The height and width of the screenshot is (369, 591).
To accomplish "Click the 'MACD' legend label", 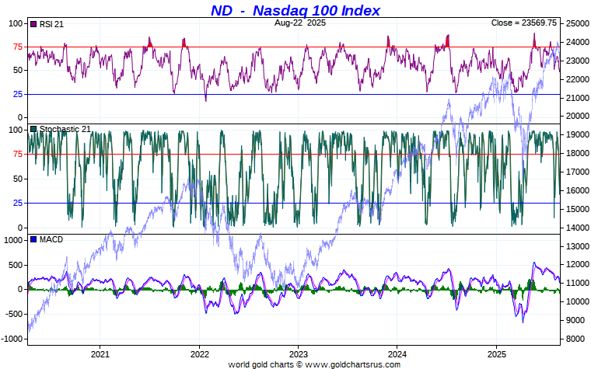I will (x=51, y=239).
